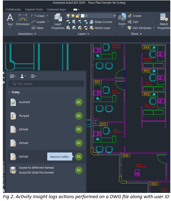Screen dimensions: 171x201
Task: Click Turn All Layers On icon
Action: point(68,28)
